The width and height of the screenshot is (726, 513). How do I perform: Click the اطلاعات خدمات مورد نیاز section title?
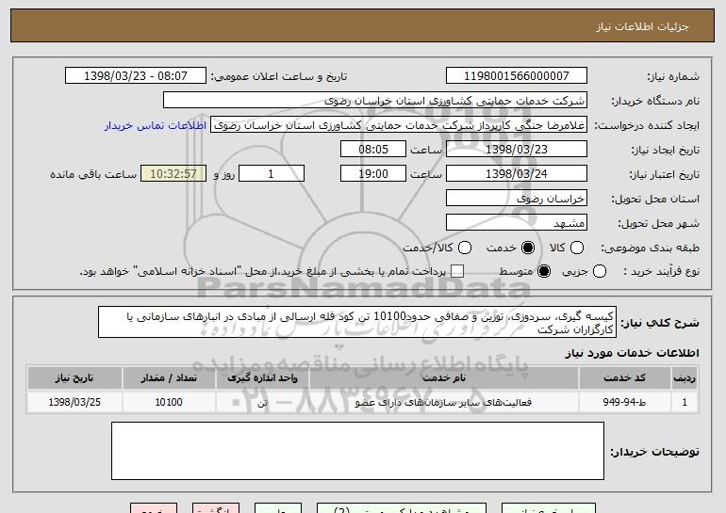[632, 353]
